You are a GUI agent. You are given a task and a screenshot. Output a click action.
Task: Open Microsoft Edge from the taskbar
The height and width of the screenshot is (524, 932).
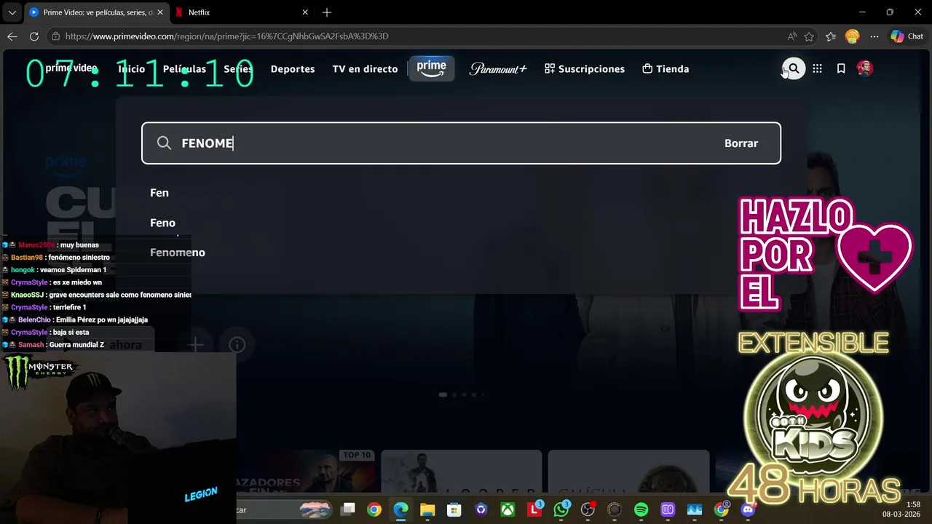(x=401, y=509)
